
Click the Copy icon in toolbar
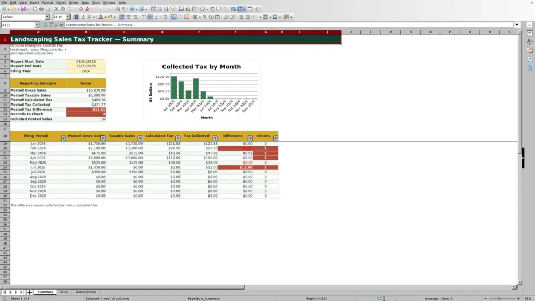[x=63, y=9]
